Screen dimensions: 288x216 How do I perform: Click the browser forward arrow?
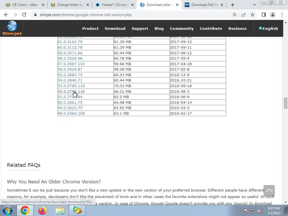click(15, 15)
